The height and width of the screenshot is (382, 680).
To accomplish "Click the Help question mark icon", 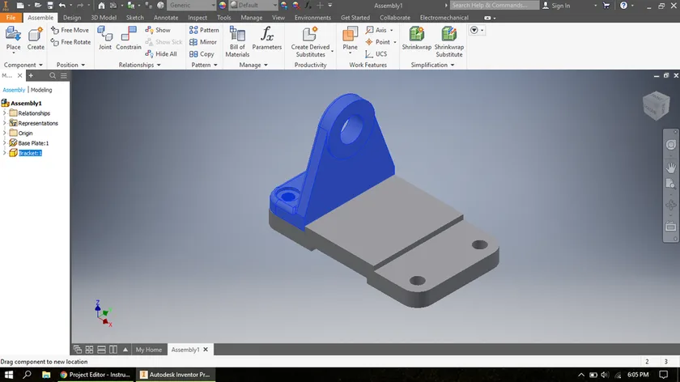I will pyautogui.click(x=623, y=5).
